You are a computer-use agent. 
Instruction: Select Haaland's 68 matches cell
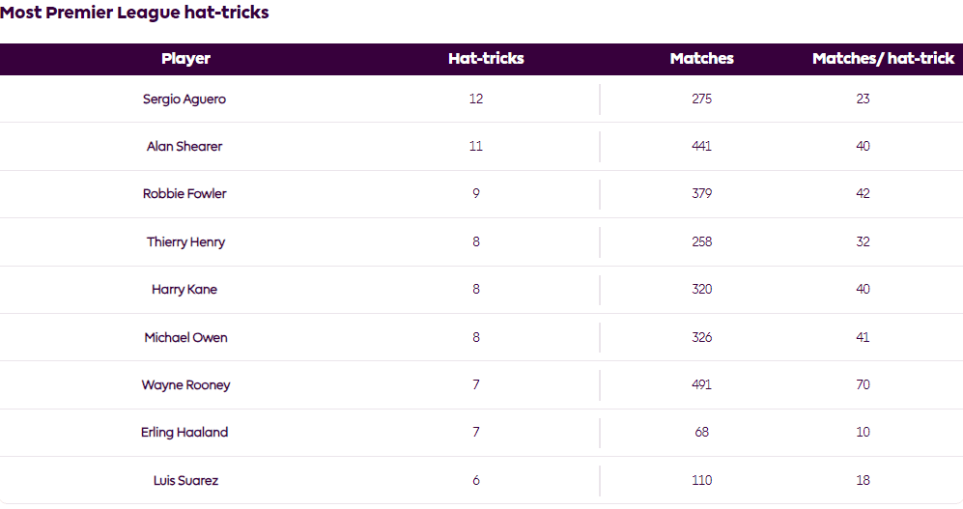click(701, 433)
